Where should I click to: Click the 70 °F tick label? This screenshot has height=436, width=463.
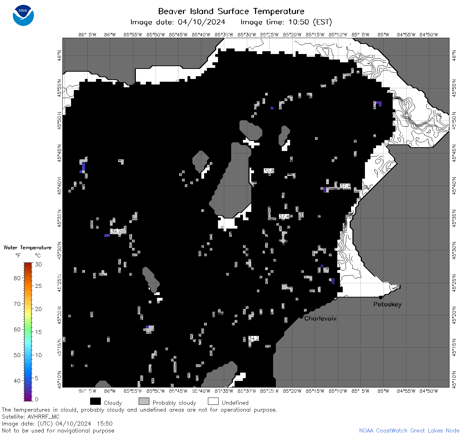click(17, 304)
